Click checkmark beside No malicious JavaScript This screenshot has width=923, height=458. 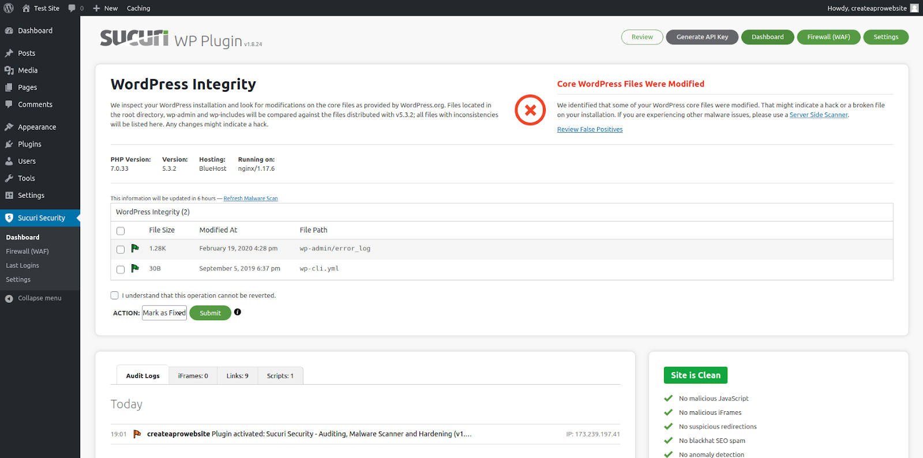pyautogui.click(x=669, y=398)
